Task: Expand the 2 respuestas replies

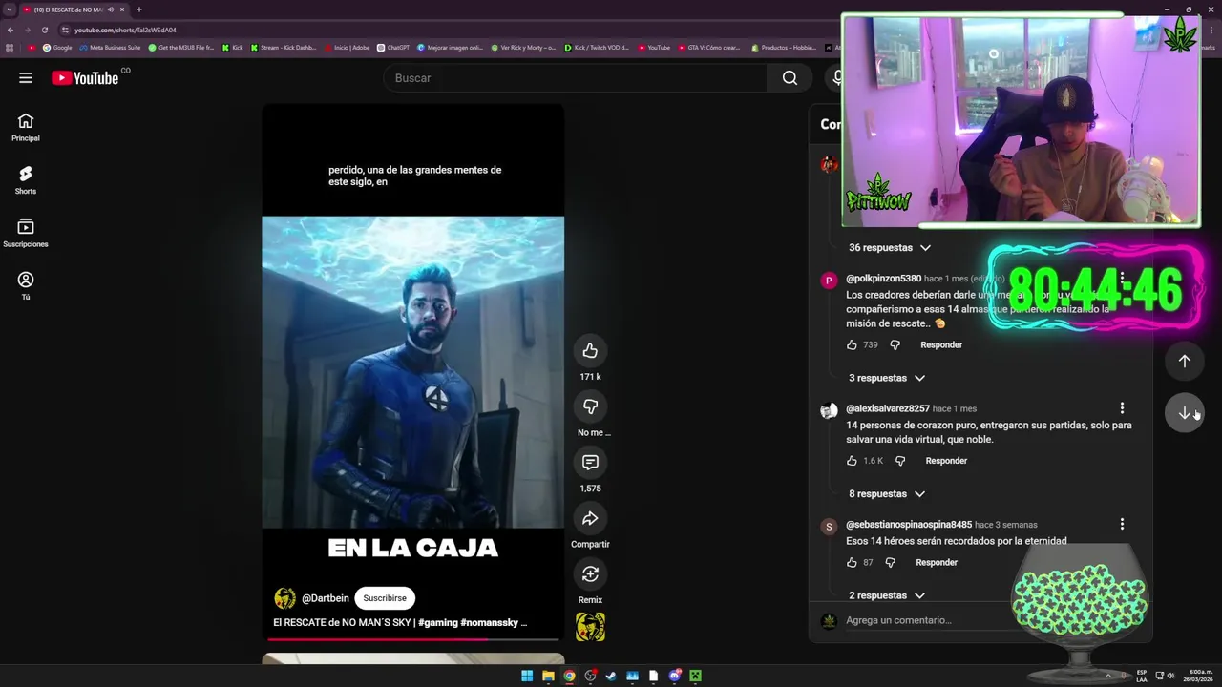Action: tap(887, 596)
